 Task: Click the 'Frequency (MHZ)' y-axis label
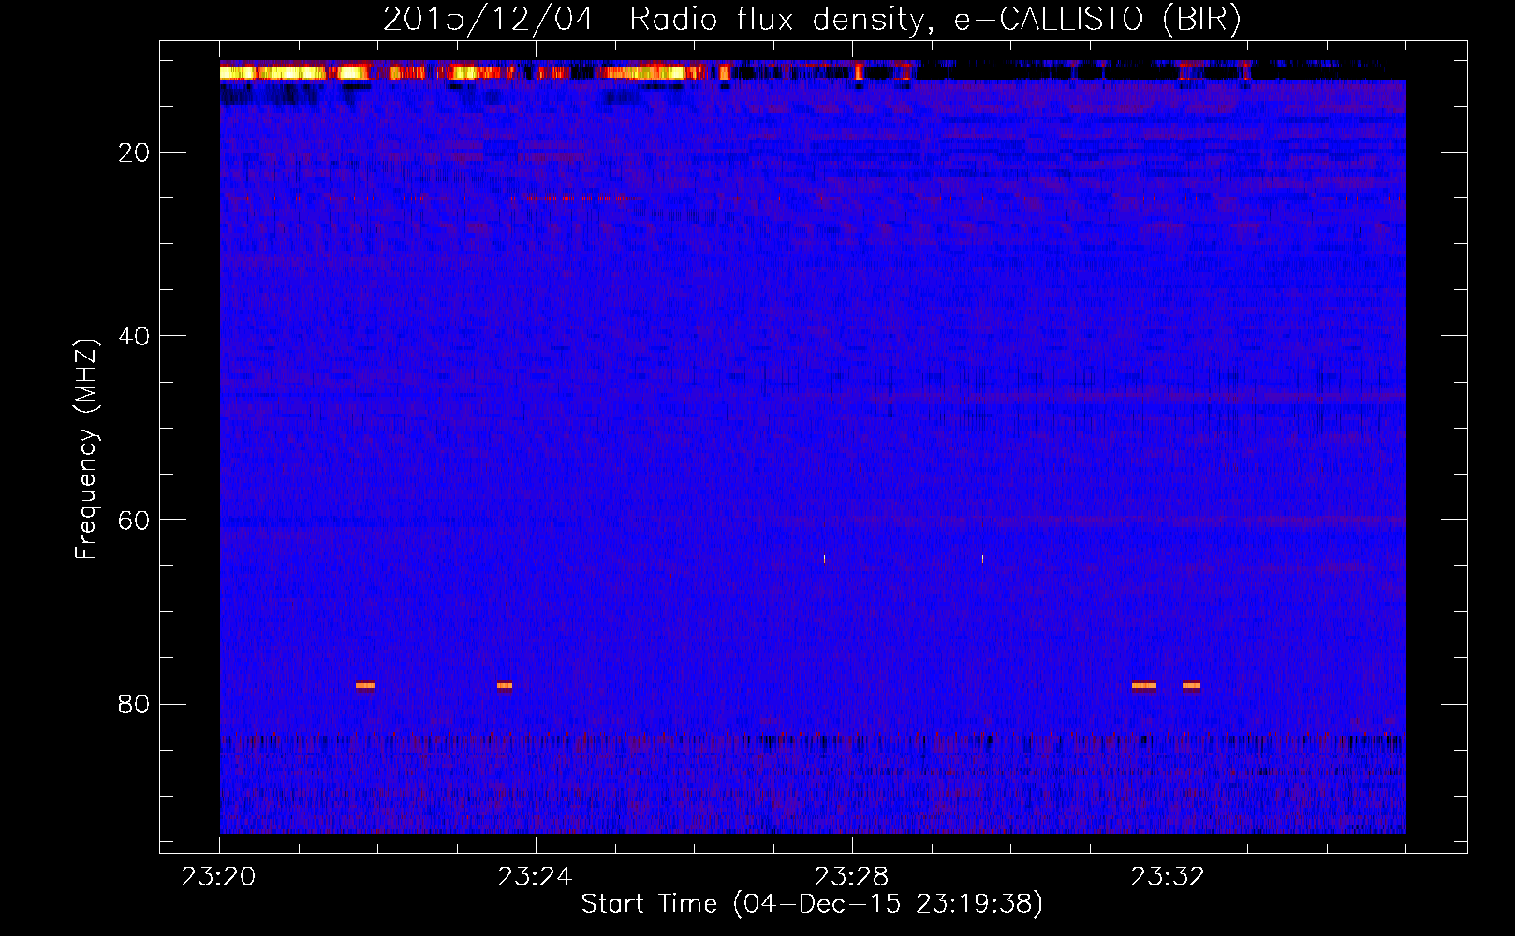(x=85, y=449)
